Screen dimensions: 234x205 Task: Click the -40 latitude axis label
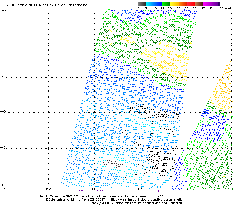coord(3,10)
